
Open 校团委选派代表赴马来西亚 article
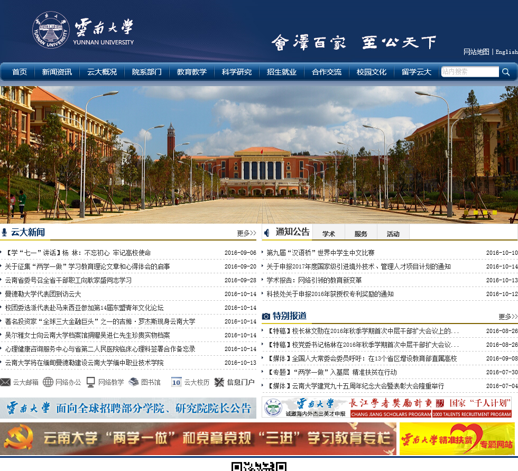click(84, 308)
